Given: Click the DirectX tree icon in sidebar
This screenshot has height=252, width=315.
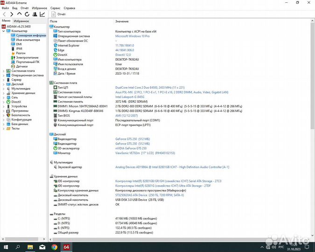Looking at the screenshot, I should point(8,102).
